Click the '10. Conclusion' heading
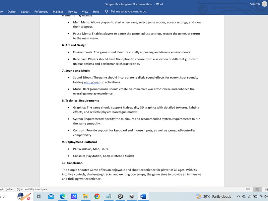 [72, 163]
